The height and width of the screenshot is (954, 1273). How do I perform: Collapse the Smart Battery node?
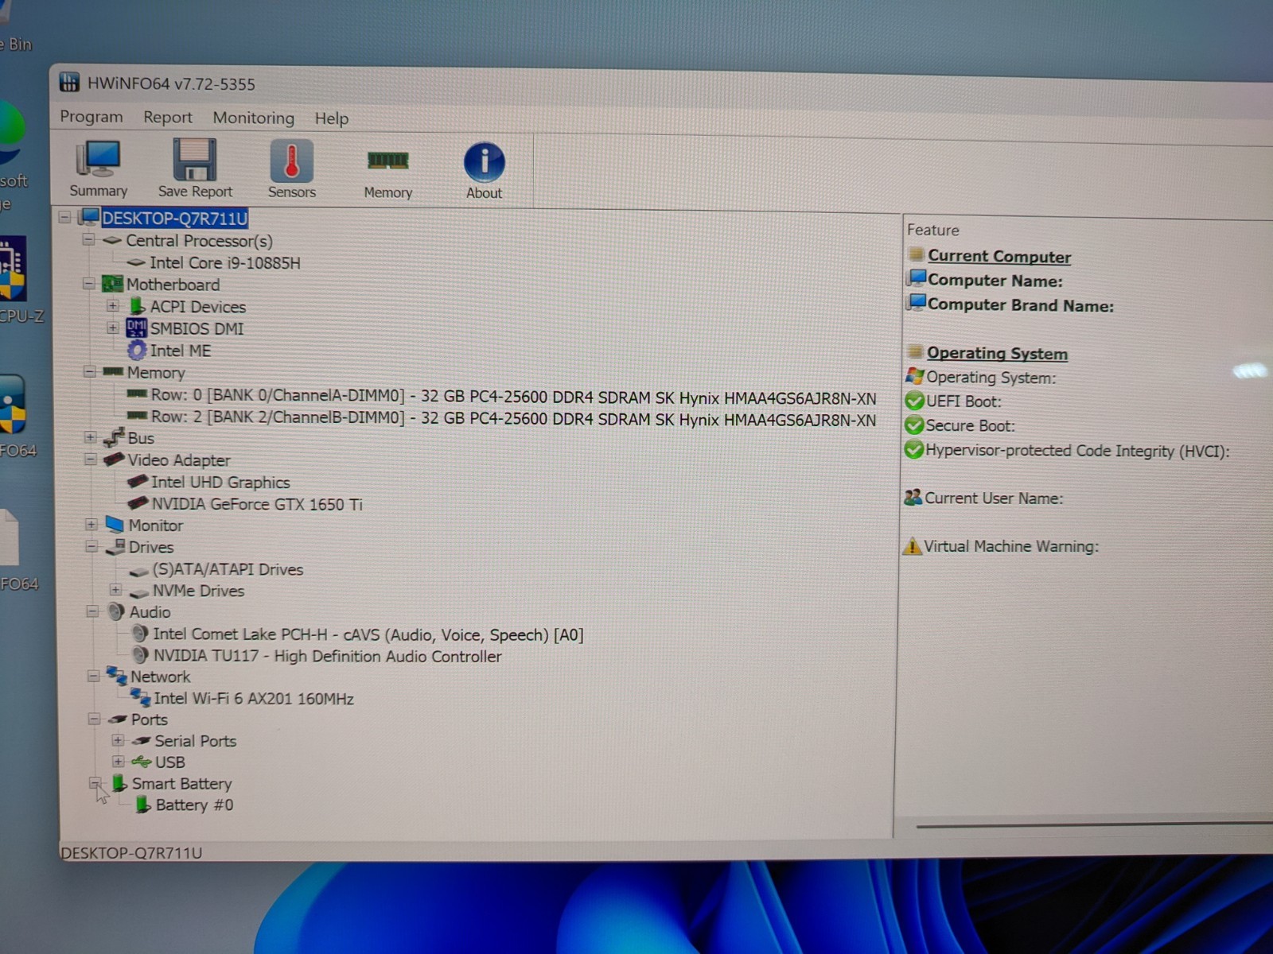pos(95,783)
